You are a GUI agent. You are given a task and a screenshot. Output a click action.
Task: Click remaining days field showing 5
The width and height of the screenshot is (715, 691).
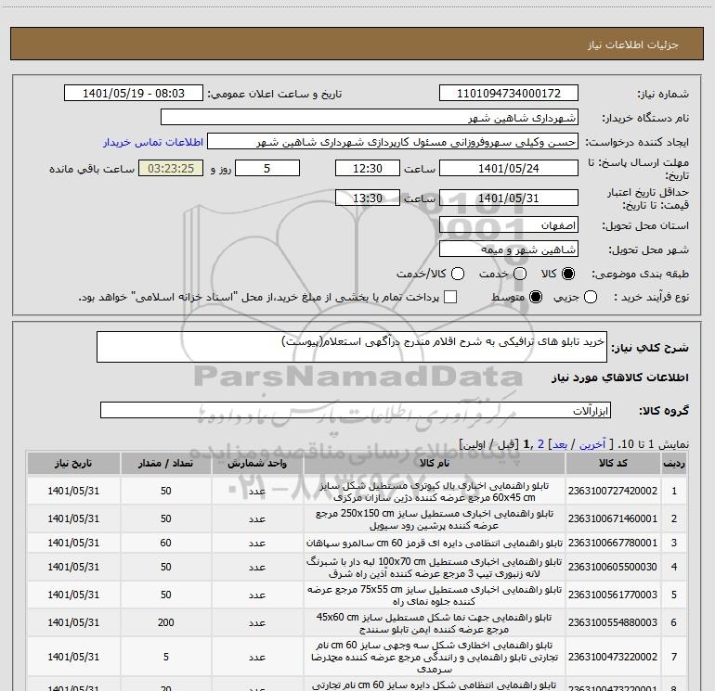267,168
